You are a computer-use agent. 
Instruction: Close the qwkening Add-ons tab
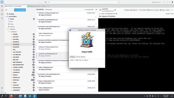pos(48,6)
